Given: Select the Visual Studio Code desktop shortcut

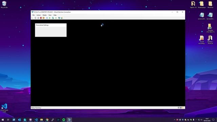Looking at the screenshot, I should [4, 108].
